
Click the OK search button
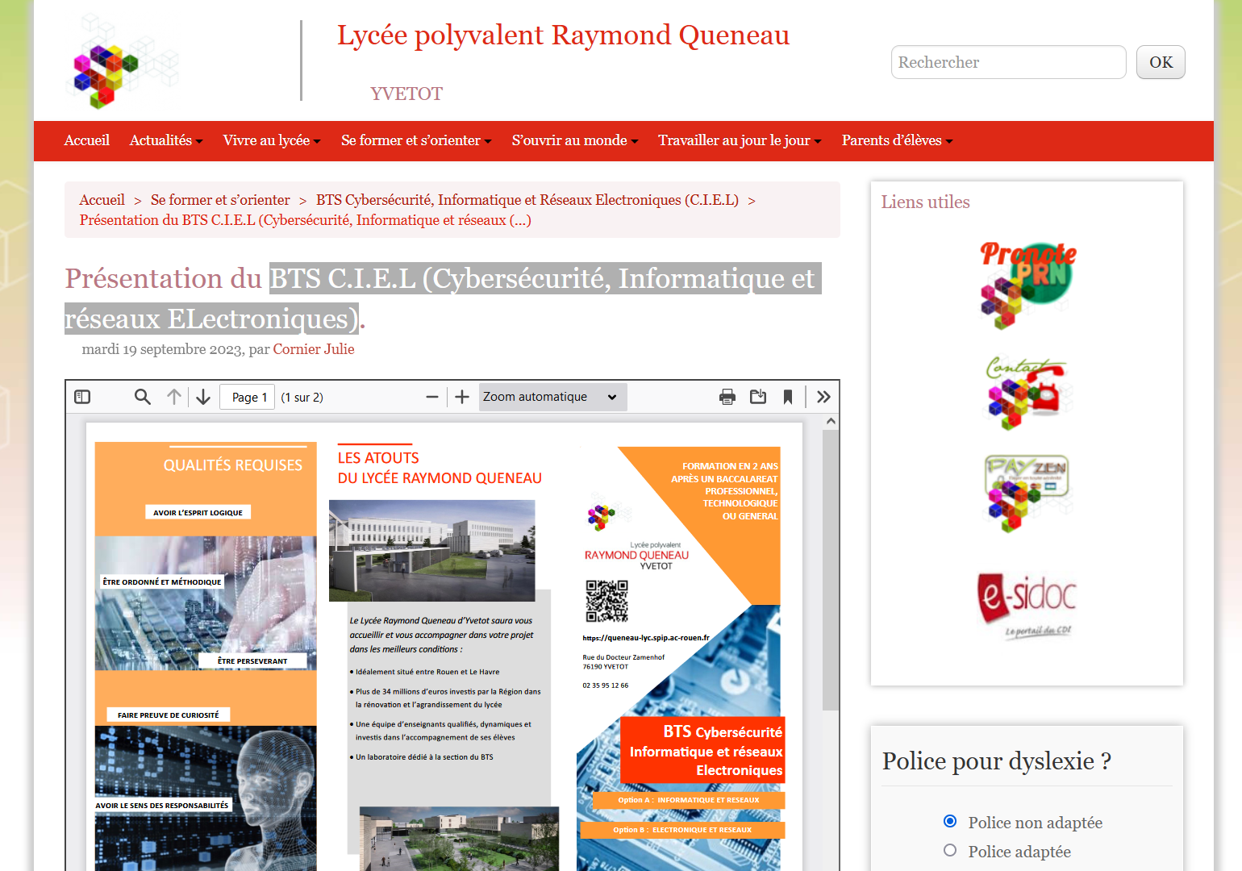(x=1161, y=62)
